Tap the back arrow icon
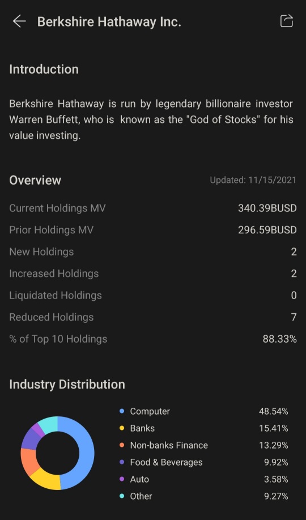 (19, 22)
